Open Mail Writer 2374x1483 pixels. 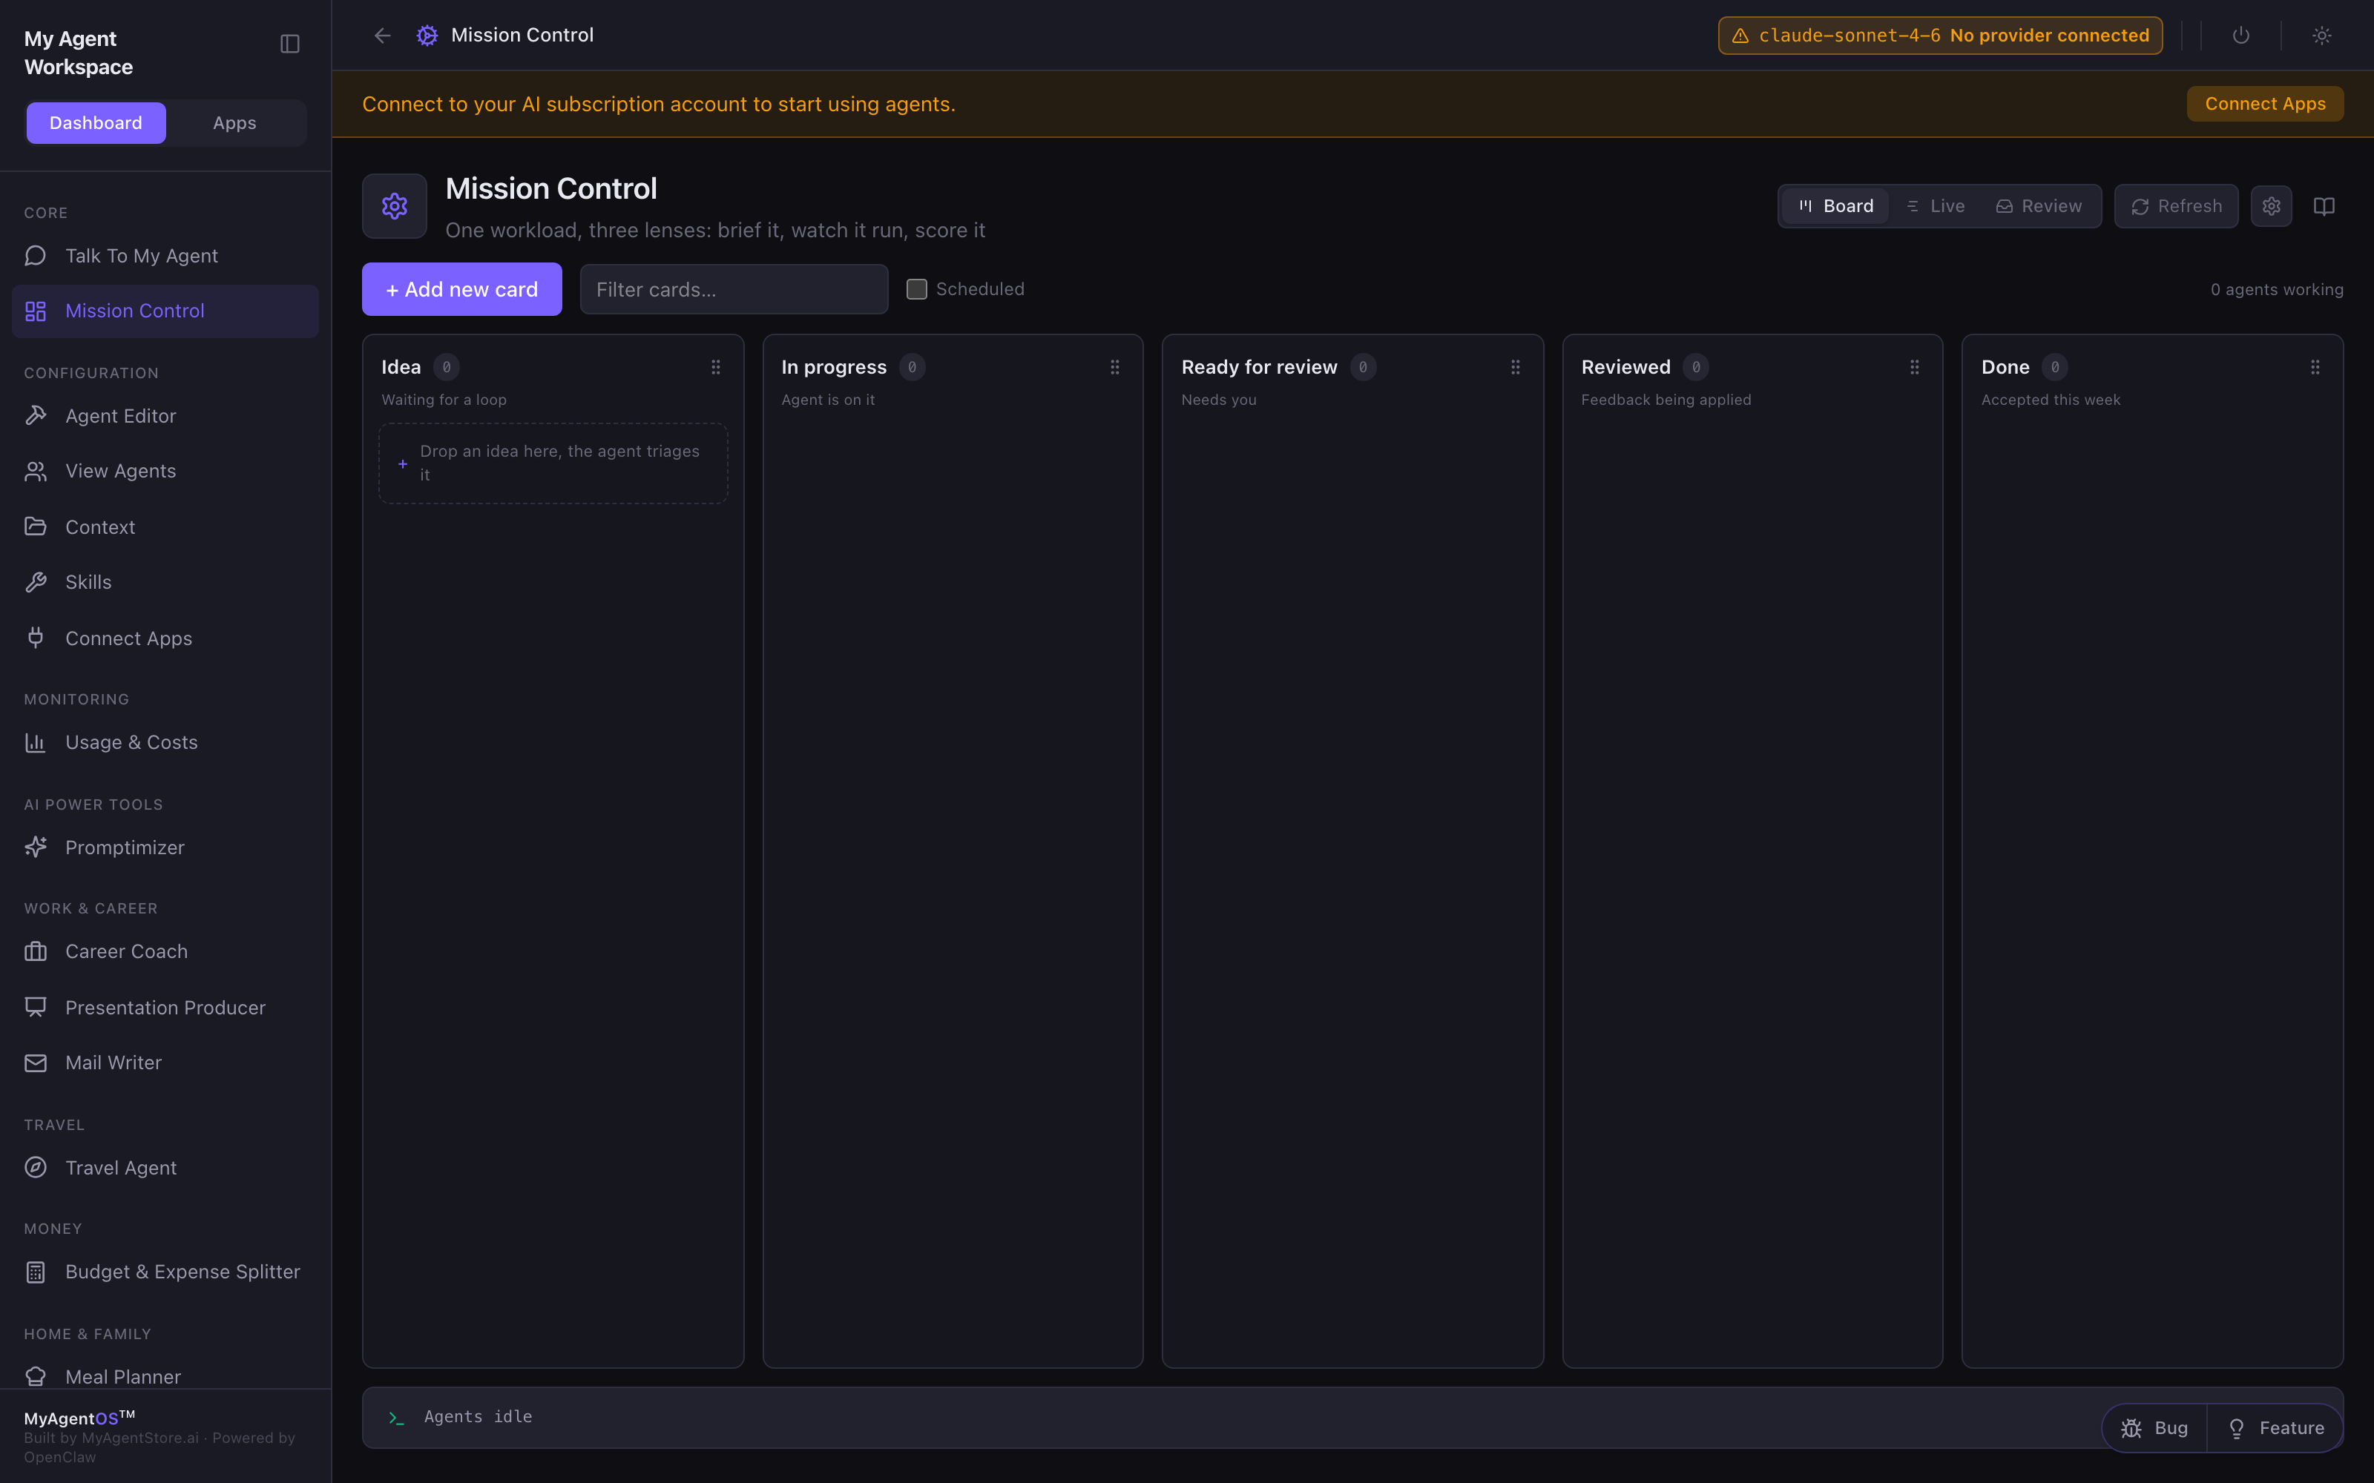[x=165, y=1063]
